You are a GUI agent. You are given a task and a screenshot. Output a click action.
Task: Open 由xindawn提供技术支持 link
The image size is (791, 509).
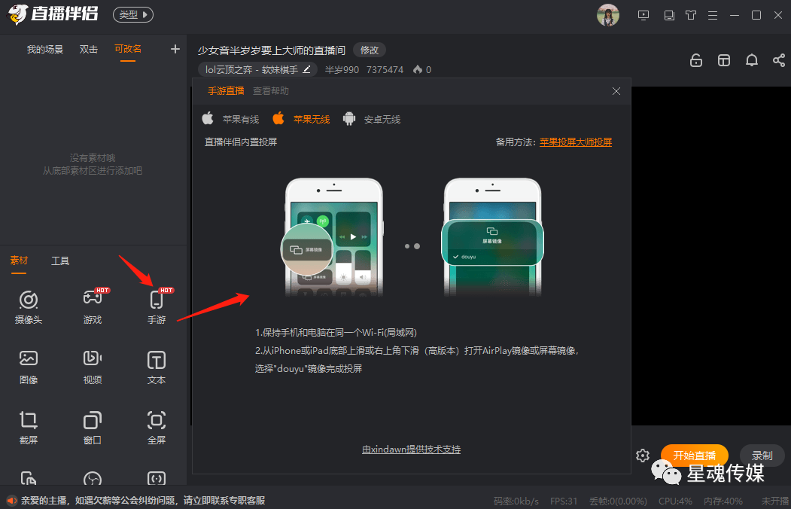[411, 449]
